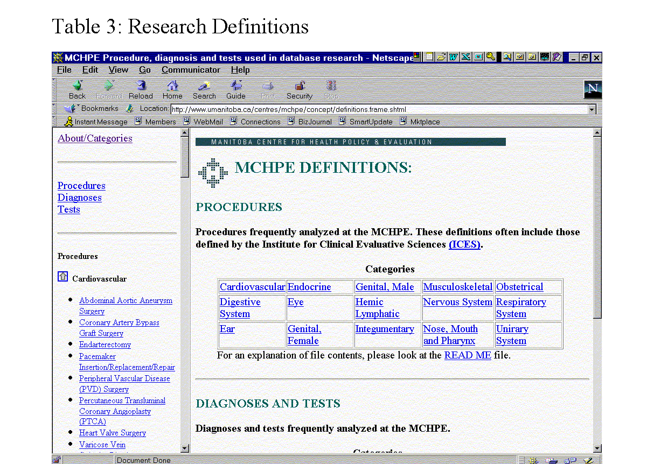
Task: Click the Location address field
Action: (x=377, y=109)
